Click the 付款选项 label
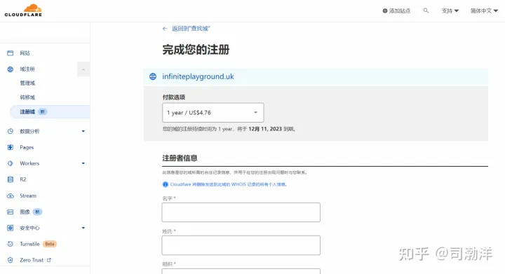 (x=174, y=97)
